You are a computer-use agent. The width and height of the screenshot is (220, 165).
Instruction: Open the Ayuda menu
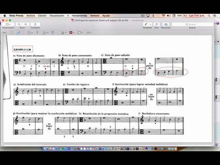[106, 15]
